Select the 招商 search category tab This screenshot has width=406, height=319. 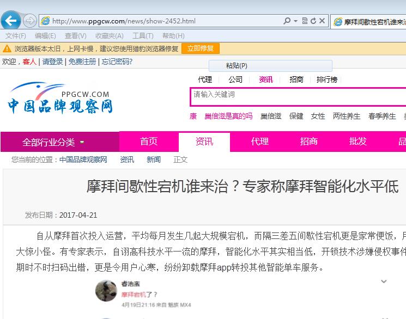(x=296, y=79)
